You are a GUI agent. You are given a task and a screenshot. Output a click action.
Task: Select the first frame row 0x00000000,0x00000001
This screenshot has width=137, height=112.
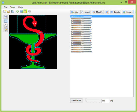102,19
